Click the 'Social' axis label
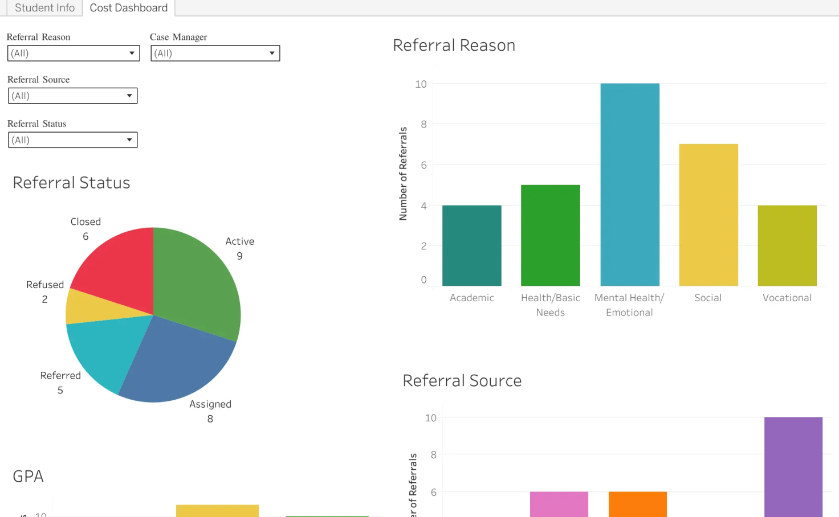The width and height of the screenshot is (839, 517). 708,298
